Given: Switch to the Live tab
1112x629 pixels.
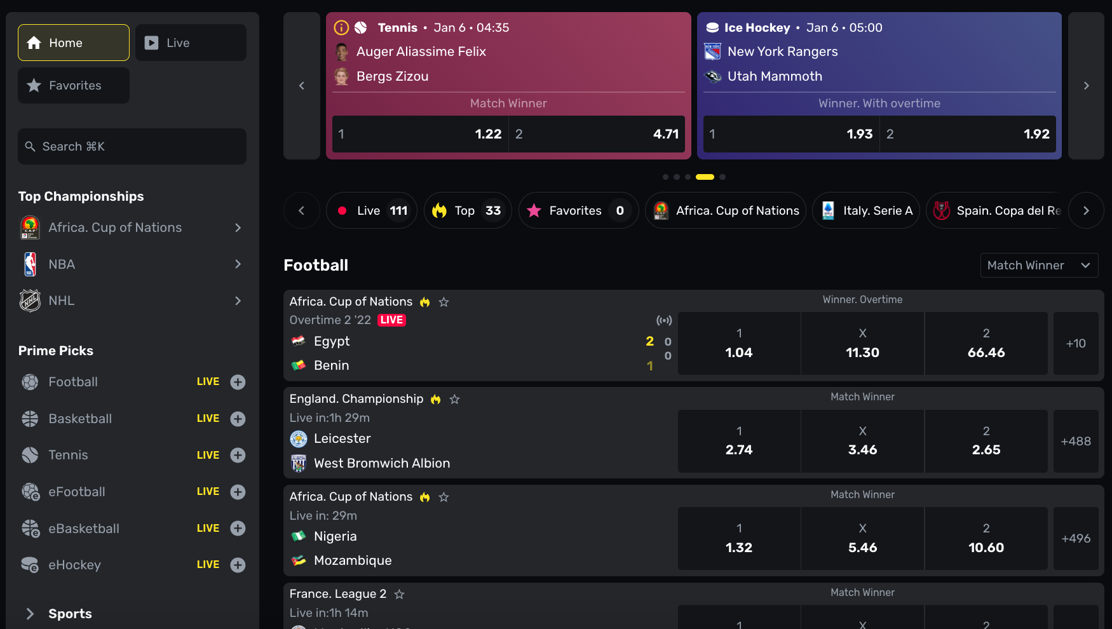Looking at the screenshot, I should [191, 43].
